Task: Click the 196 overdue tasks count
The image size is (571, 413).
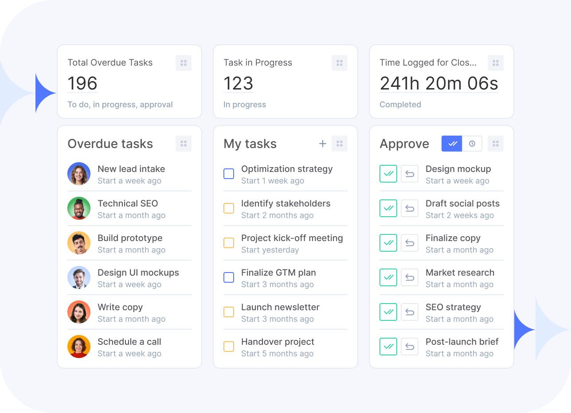Action: pyautogui.click(x=82, y=83)
